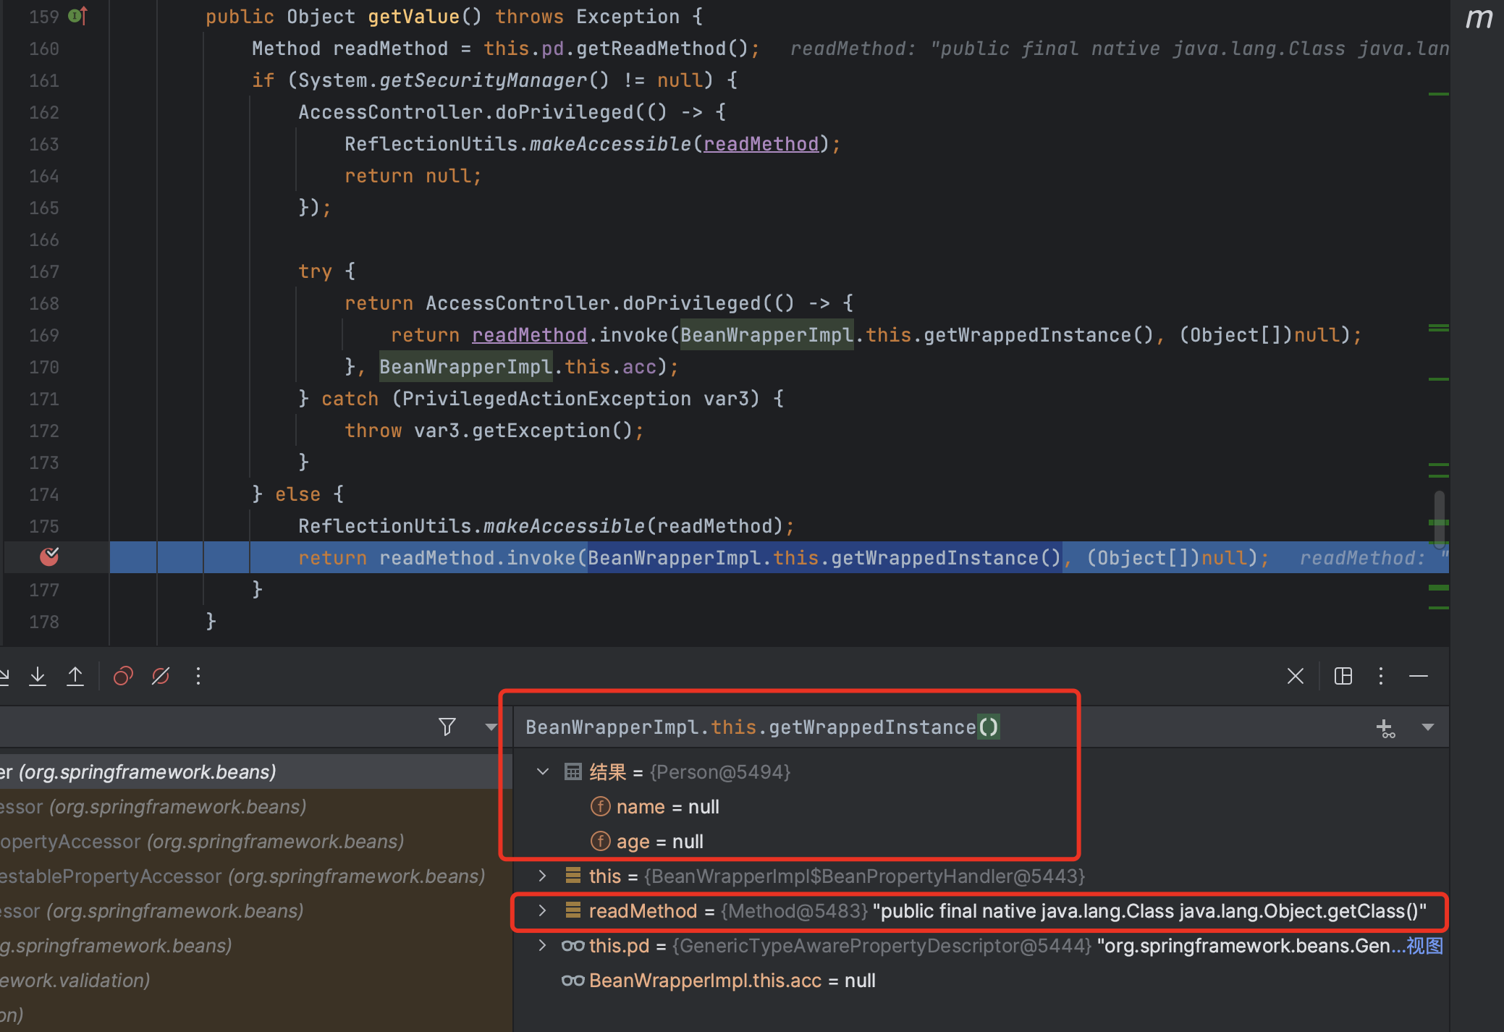Click the getValue method name on line 159
Viewport: 1504px width, 1032px height.
pyautogui.click(x=413, y=16)
